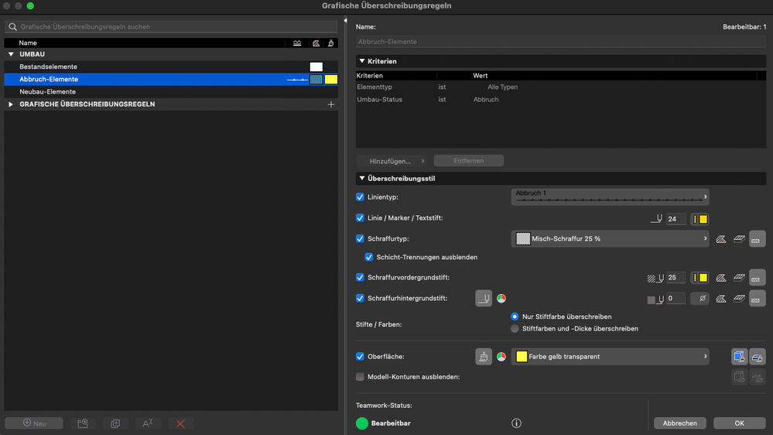Click collapse panel arrow beside search field
This screenshot has height=435, width=773.
[345, 21]
